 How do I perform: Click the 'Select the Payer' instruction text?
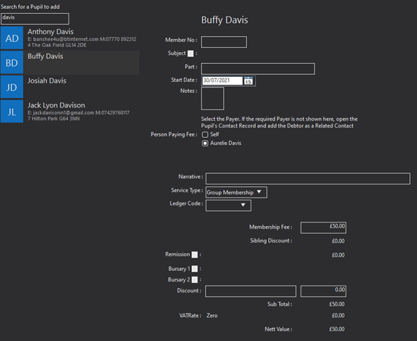click(x=279, y=122)
